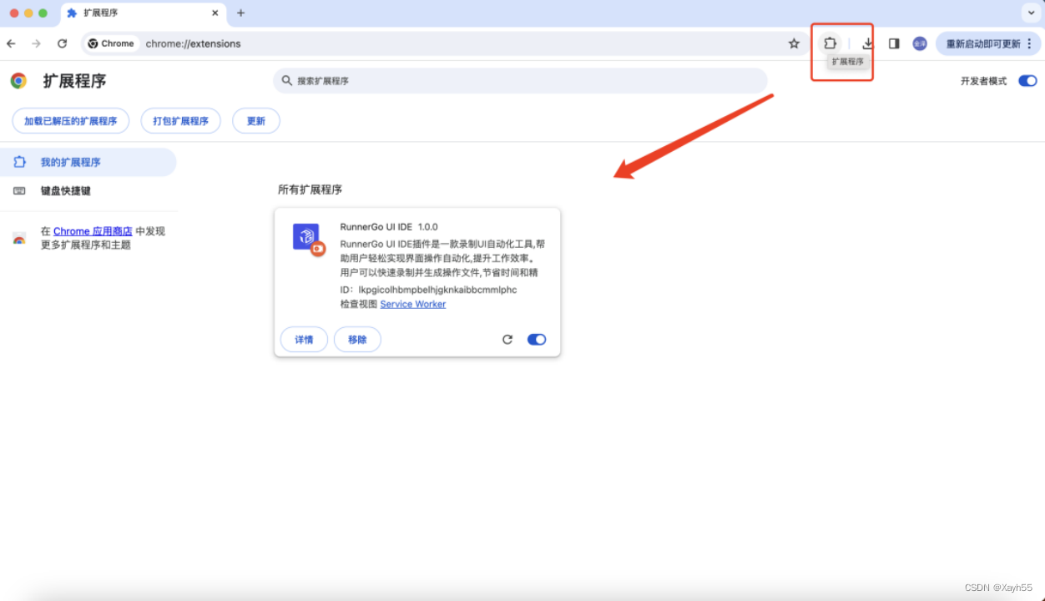Click the downloads icon in toolbar

[x=868, y=43]
